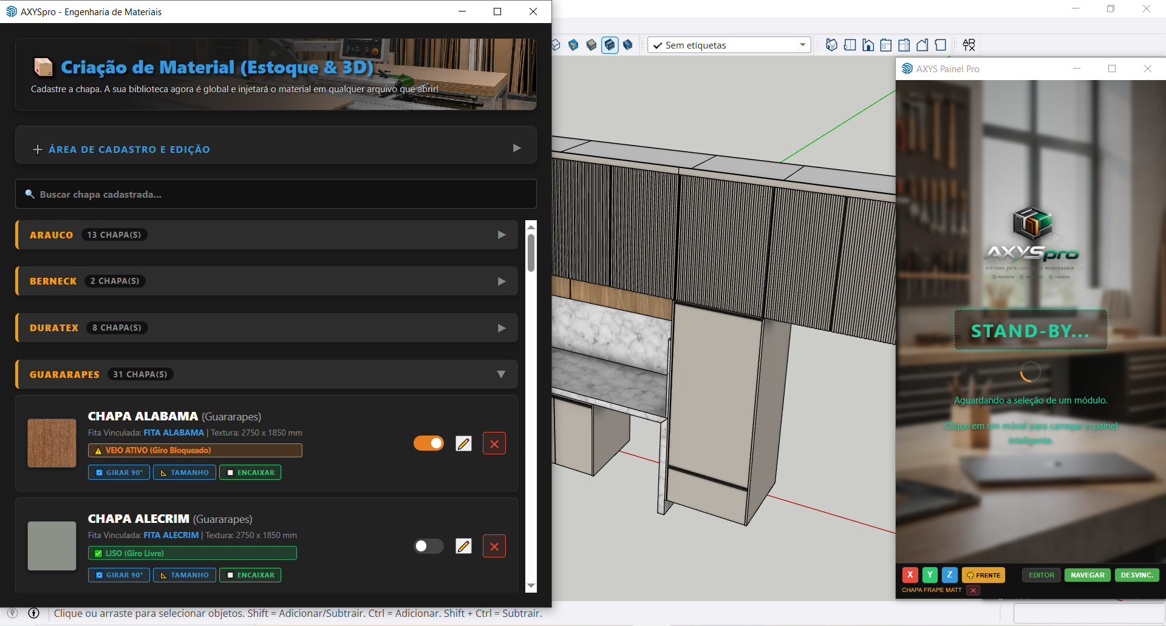Edit CHAPA ALABAMA with pencil icon

pos(463,443)
